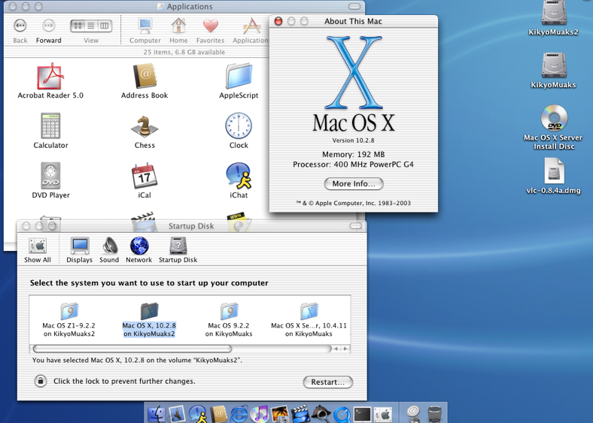The height and width of the screenshot is (423, 593).
Task: Open iTunes from the Dock
Action: tap(260, 413)
